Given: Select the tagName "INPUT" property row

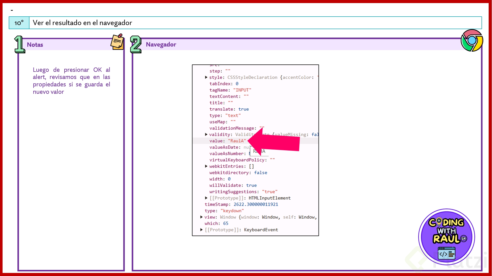Looking at the screenshot, I should tap(230, 90).
